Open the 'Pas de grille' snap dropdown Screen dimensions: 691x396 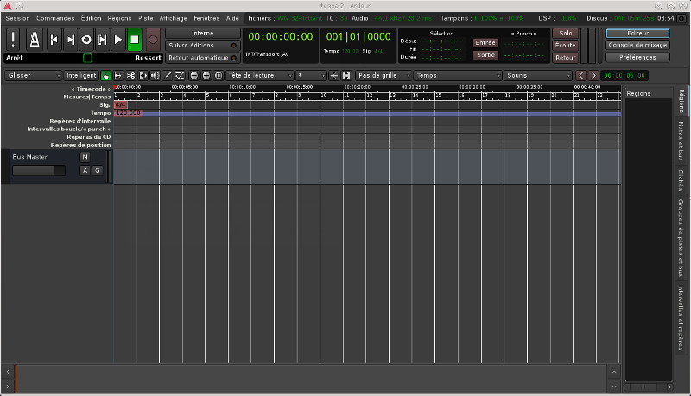click(378, 75)
